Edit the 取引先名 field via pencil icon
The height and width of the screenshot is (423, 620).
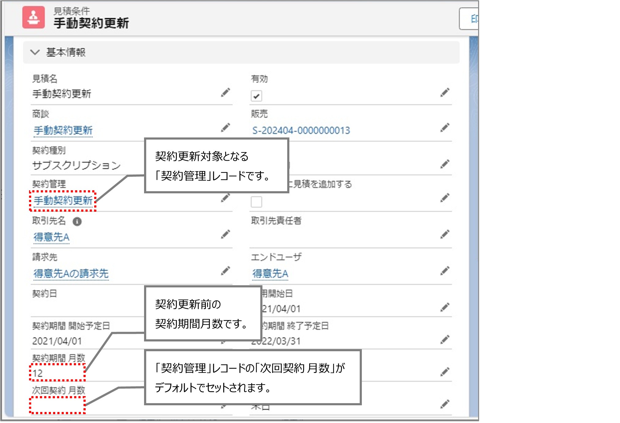226,235
